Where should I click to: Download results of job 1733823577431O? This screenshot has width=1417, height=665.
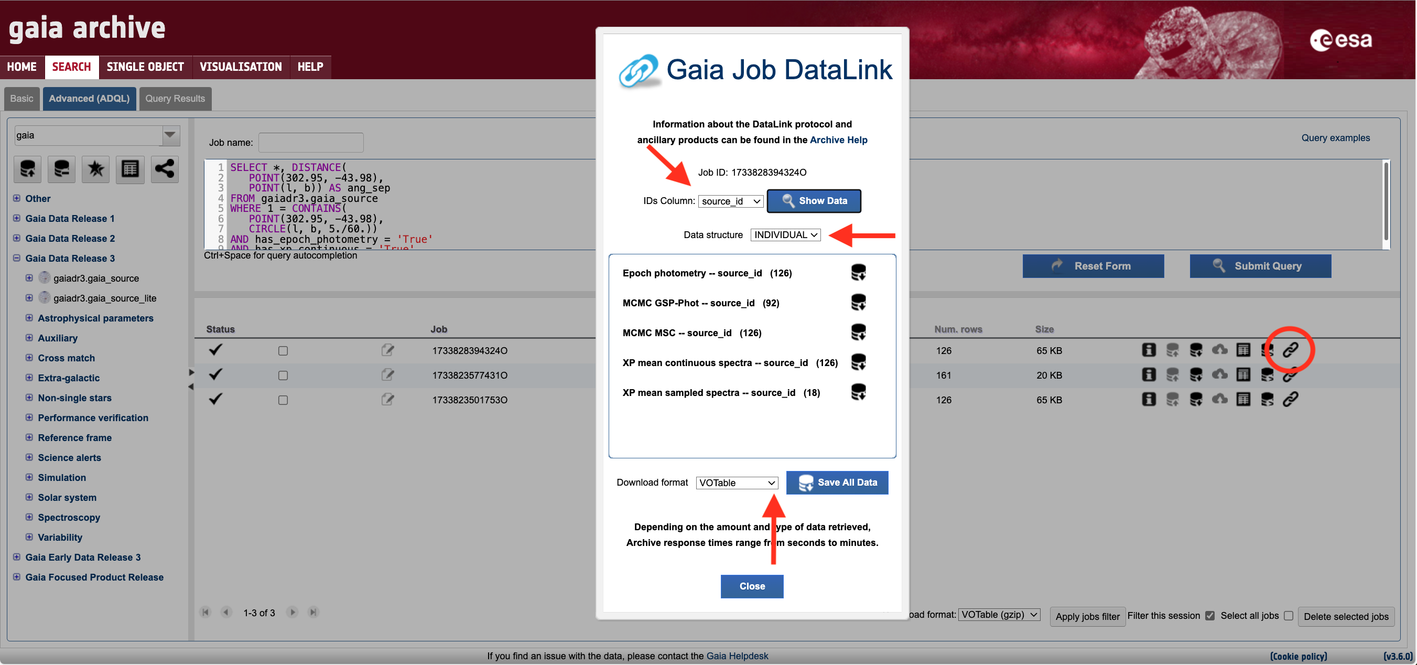click(x=1196, y=375)
